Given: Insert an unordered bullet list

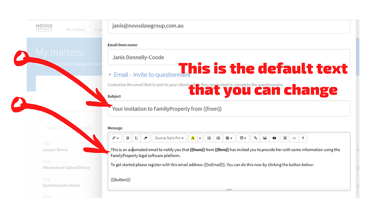Looking at the screenshot, I should click(x=218, y=138).
